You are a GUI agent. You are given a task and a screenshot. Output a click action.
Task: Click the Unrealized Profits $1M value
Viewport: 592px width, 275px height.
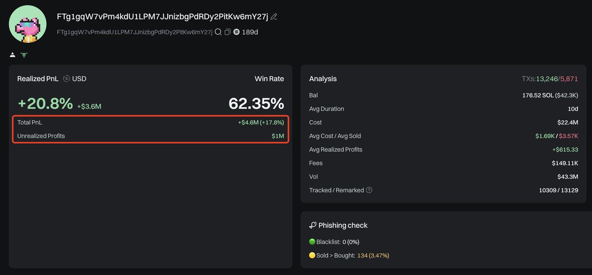pyautogui.click(x=278, y=136)
